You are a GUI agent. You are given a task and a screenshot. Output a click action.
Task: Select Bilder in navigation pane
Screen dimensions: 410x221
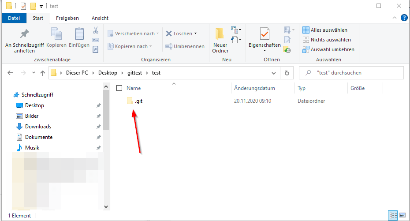click(x=32, y=116)
